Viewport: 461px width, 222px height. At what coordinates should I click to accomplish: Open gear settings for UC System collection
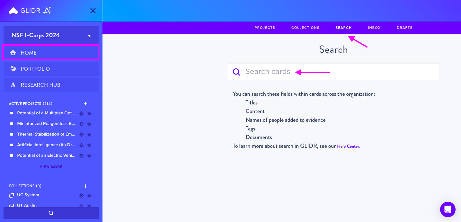82,195
